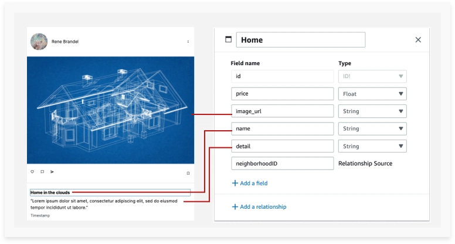The image size is (455, 244).
Task: Open the name String type dropdown
Action: click(x=372, y=128)
